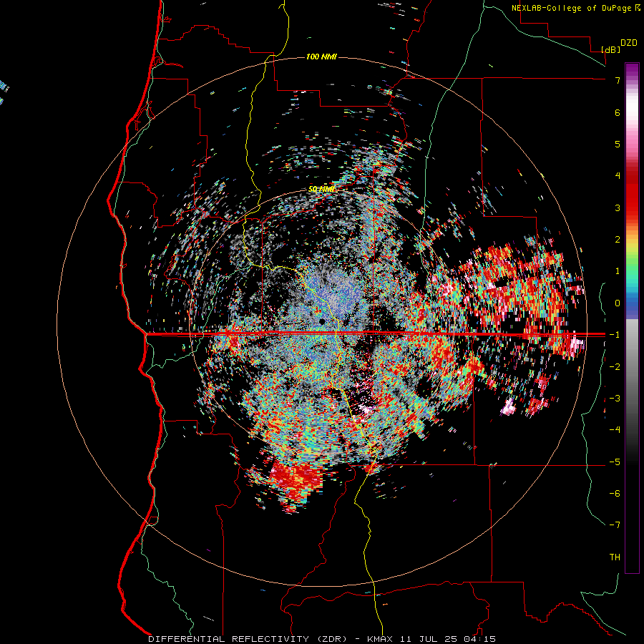Viewport: 644px width, 644px height.
Task: Click the "2" value on the dB scale
Action: click(618, 240)
